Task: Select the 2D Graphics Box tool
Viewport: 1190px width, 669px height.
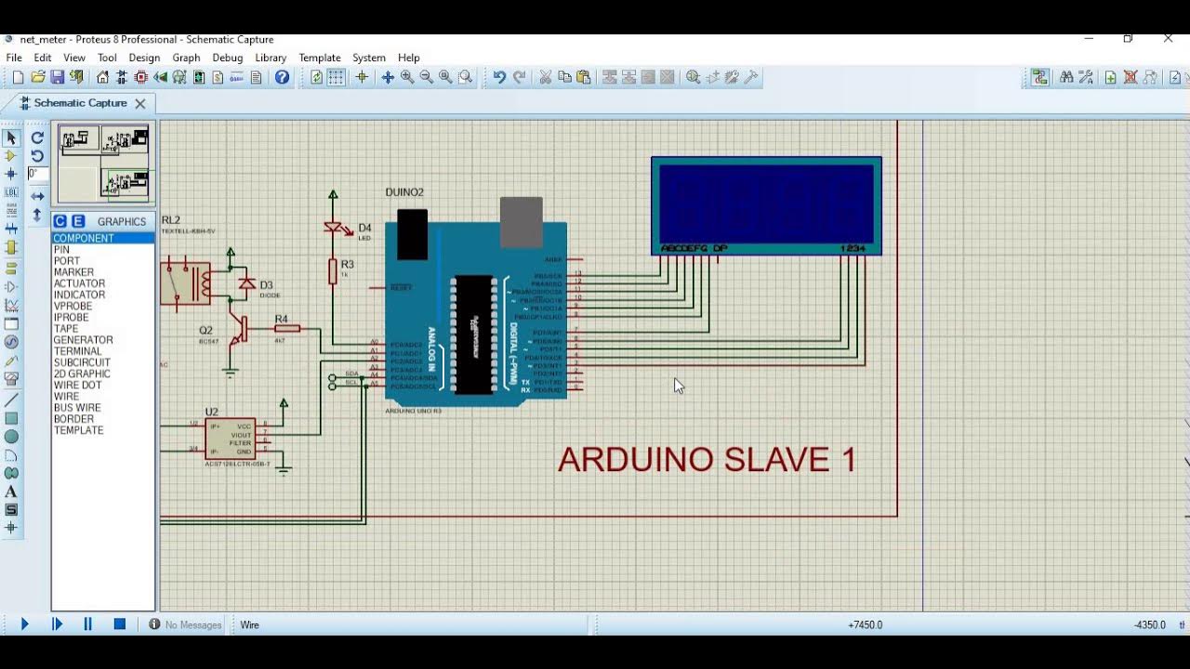Action: pos(11,418)
